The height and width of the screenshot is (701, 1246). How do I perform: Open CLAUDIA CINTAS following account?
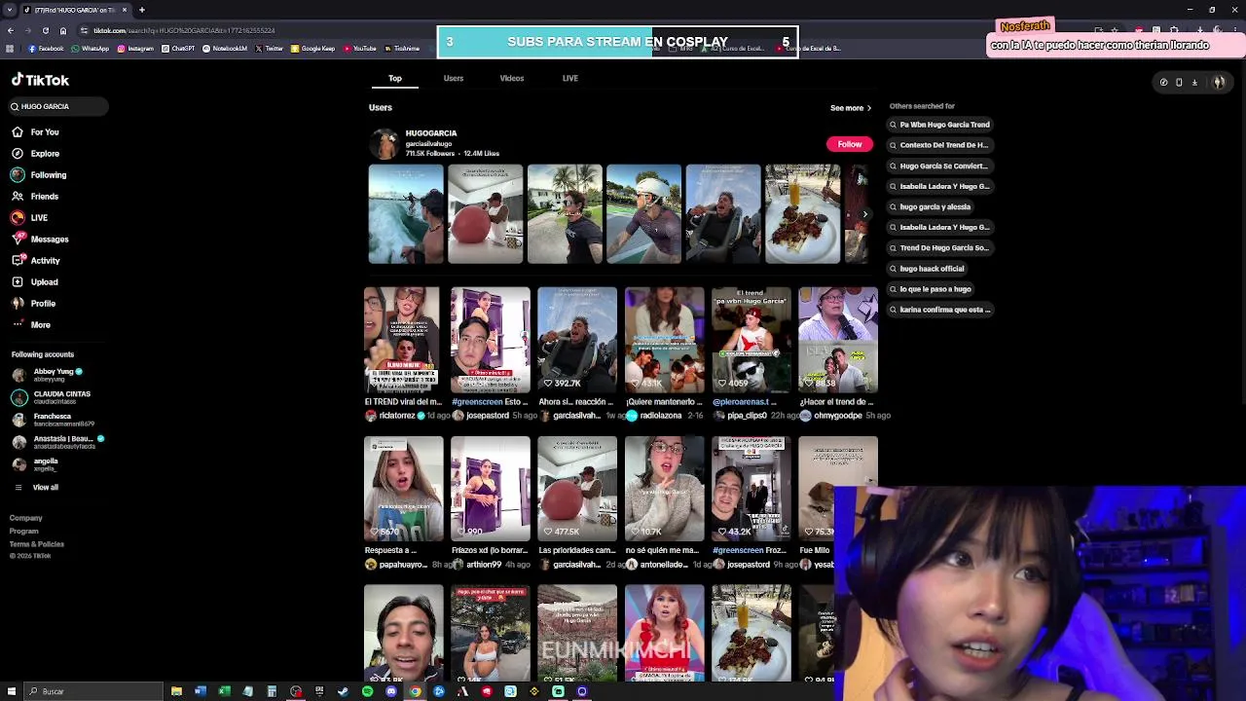click(x=51, y=397)
